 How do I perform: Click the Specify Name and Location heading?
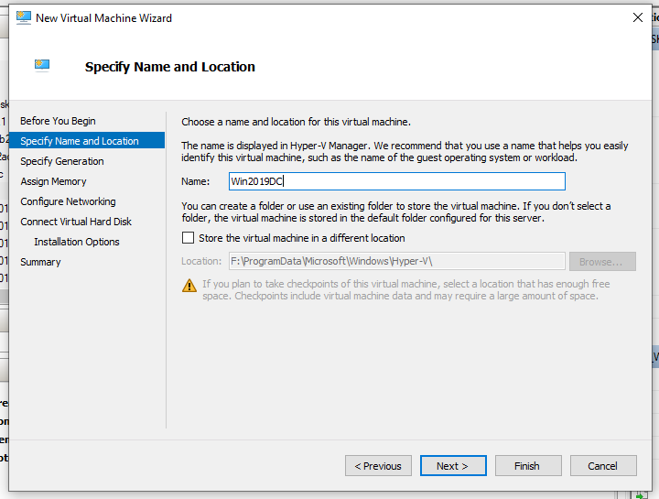point(170,67)
